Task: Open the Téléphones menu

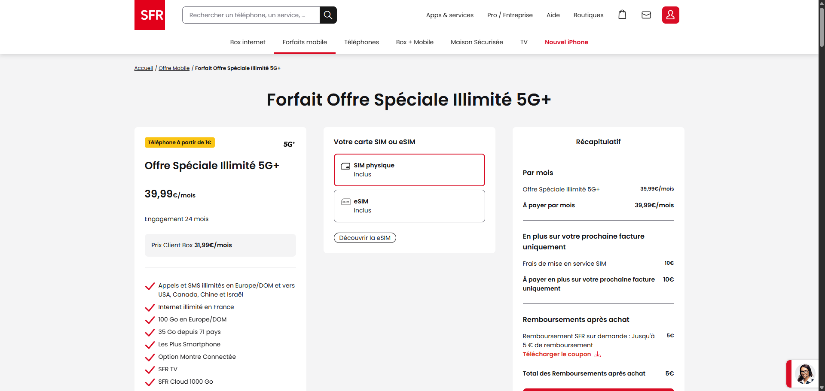Action: point(361,42)
